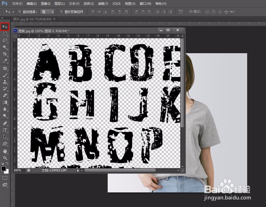The height and width of the screenshot is (207, 266).
Task: Select the Vertical Type tool
Action: (5, 130)
